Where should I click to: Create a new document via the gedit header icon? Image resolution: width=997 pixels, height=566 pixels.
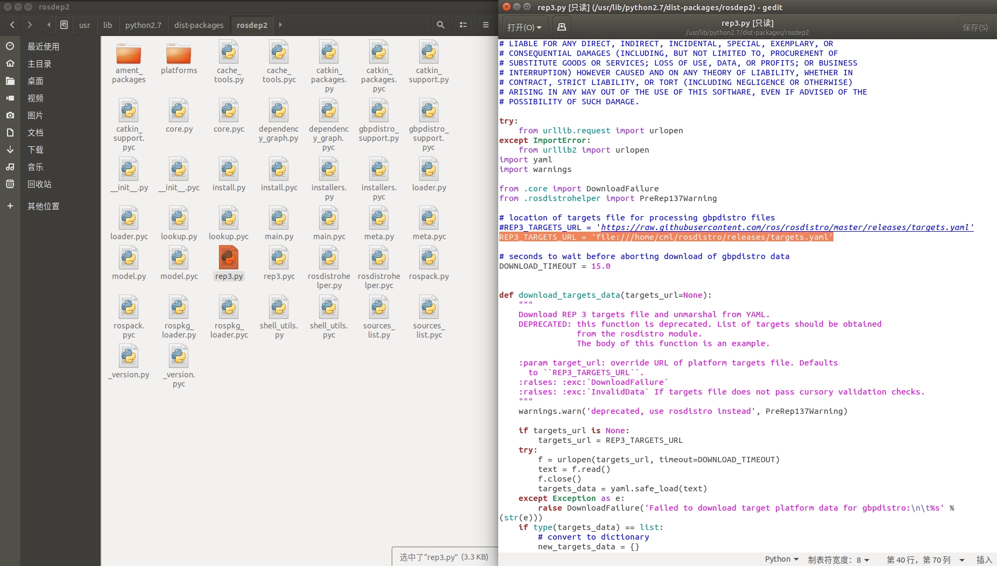pyautogui.click(x=562, y=26)
